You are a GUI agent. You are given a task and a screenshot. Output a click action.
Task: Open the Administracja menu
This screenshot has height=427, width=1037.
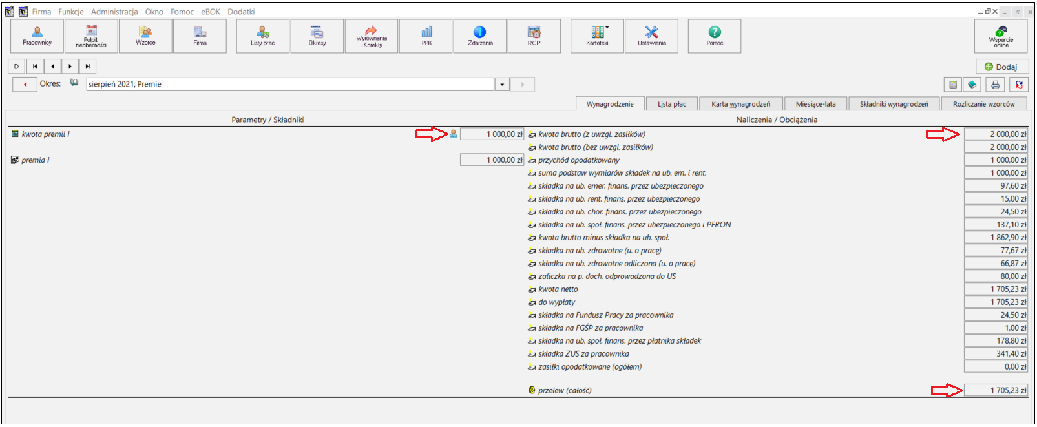click(114, 12)
